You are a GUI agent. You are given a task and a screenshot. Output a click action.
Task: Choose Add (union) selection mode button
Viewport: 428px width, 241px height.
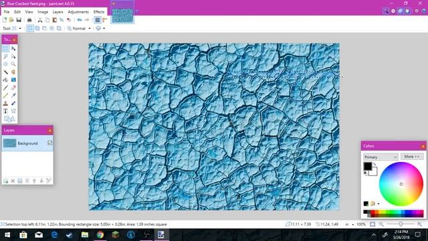coord(37,28)
